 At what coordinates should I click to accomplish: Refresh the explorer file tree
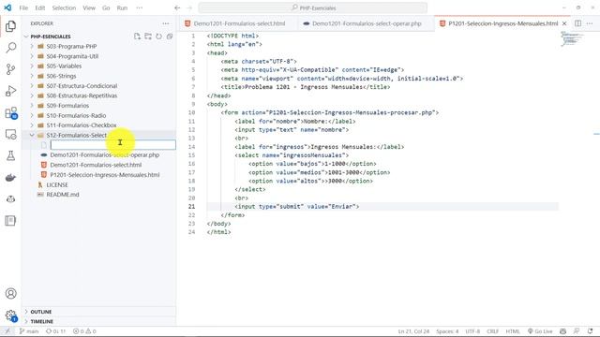(158, 37)
